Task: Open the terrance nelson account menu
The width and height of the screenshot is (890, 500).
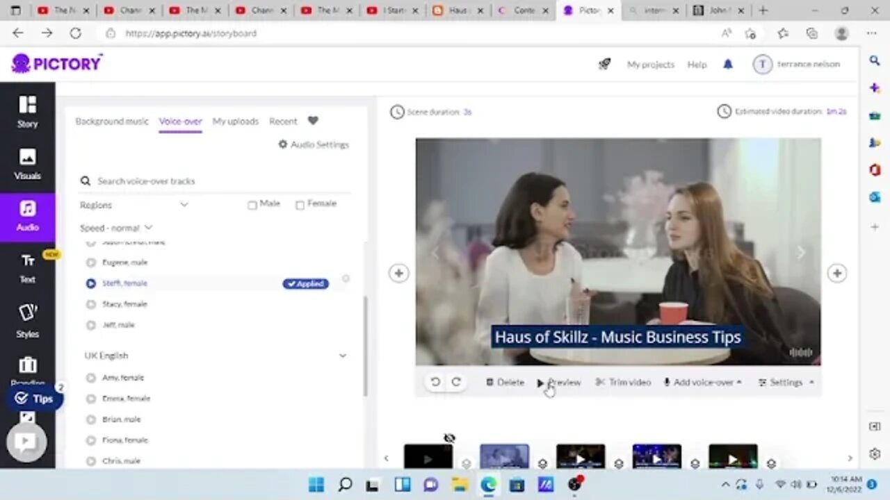Action: click(x=797, y=64)
